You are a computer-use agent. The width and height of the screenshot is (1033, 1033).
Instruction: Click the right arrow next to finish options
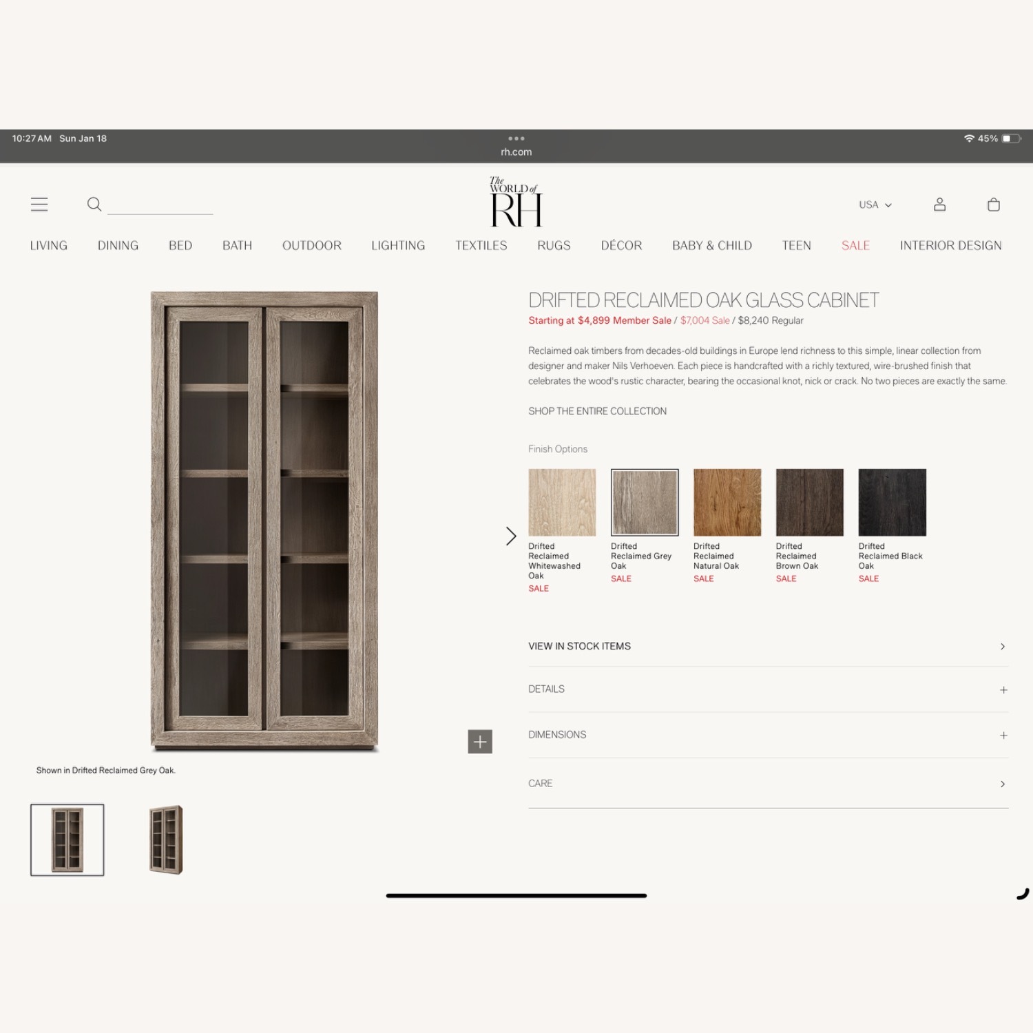tap(512, 536)
